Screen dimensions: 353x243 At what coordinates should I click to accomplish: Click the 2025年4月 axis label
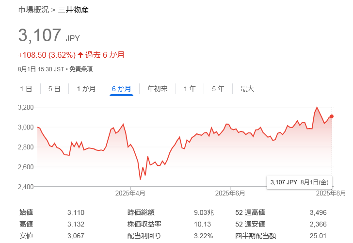tap(130, 193)
